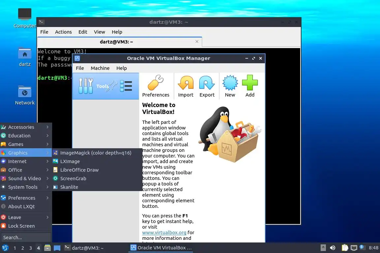Click the Oracle VM VirtualBox taskbar button
Screen dimensions: 380x253
point(161,248)
